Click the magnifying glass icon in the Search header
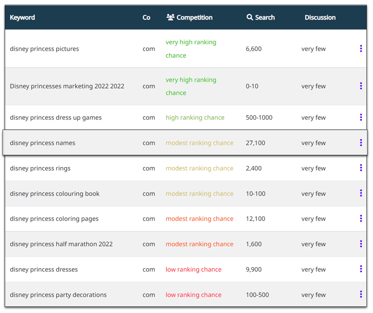Image resolution: width=373 pixels, height=313 pixels. (x=250, y=17)
